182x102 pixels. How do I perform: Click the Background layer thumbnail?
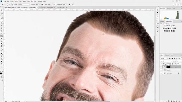(164, 73)
